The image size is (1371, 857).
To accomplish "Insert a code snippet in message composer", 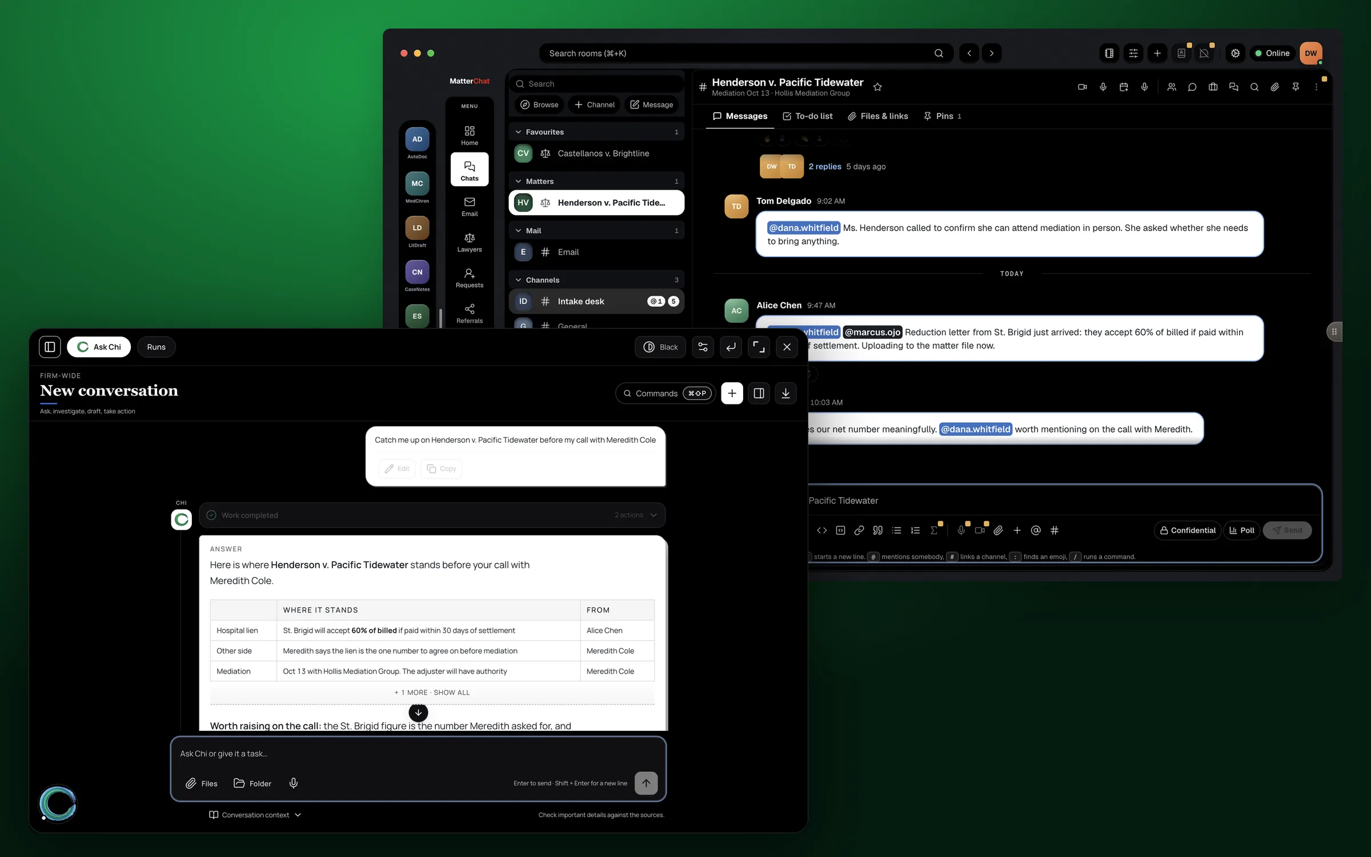I will tap(821, 530).
